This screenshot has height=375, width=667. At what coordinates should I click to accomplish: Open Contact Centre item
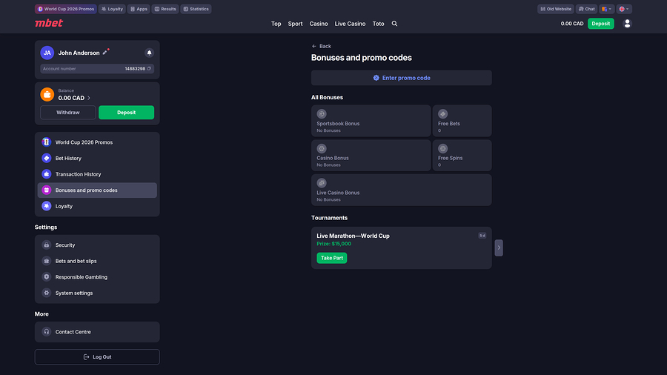(97, 331)
